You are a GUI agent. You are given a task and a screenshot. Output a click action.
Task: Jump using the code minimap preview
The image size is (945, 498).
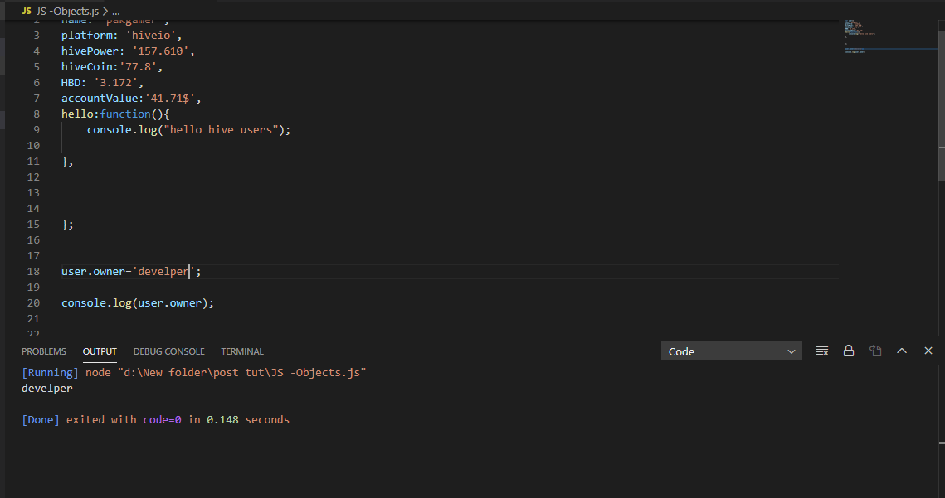click(x=890, y=36)
